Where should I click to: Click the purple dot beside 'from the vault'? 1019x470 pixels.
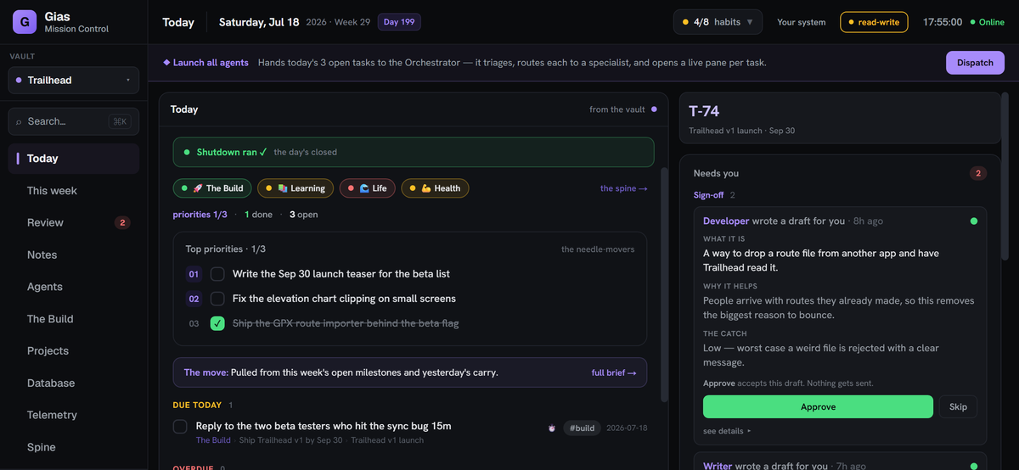pos(654,109)
